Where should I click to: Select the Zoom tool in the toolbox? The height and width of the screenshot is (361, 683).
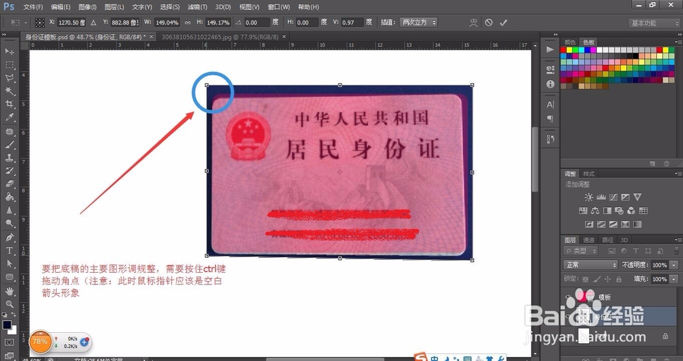[x=9, y=304]
